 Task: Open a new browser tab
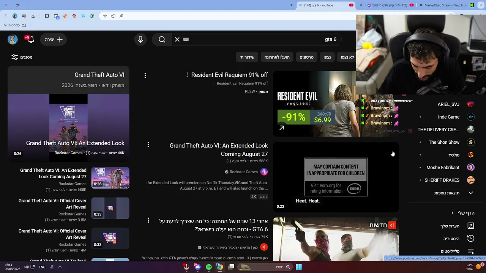(292, 5)
